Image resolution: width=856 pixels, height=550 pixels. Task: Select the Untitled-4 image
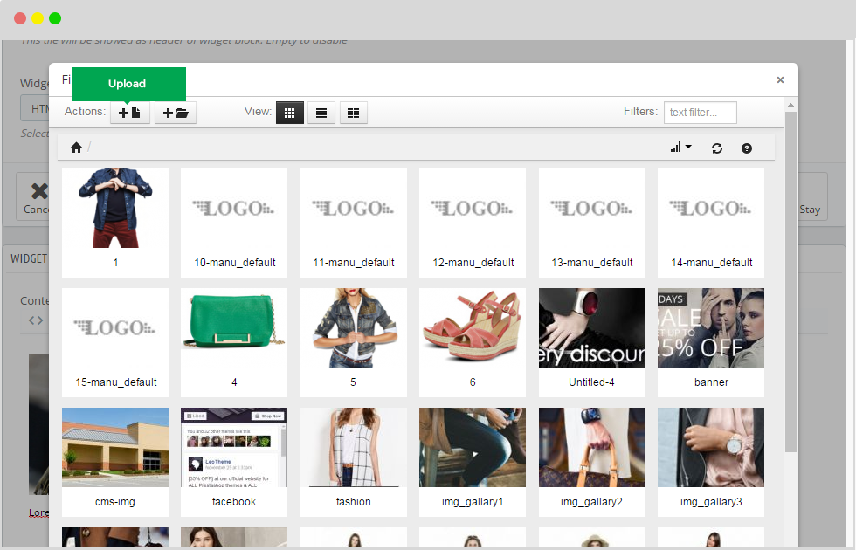click(x=592, y=327)
